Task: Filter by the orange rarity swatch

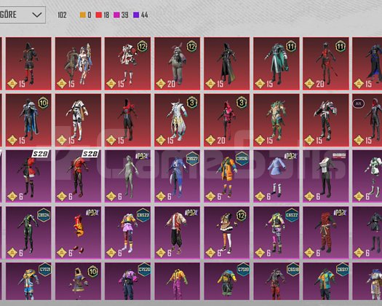Action: 83,15
